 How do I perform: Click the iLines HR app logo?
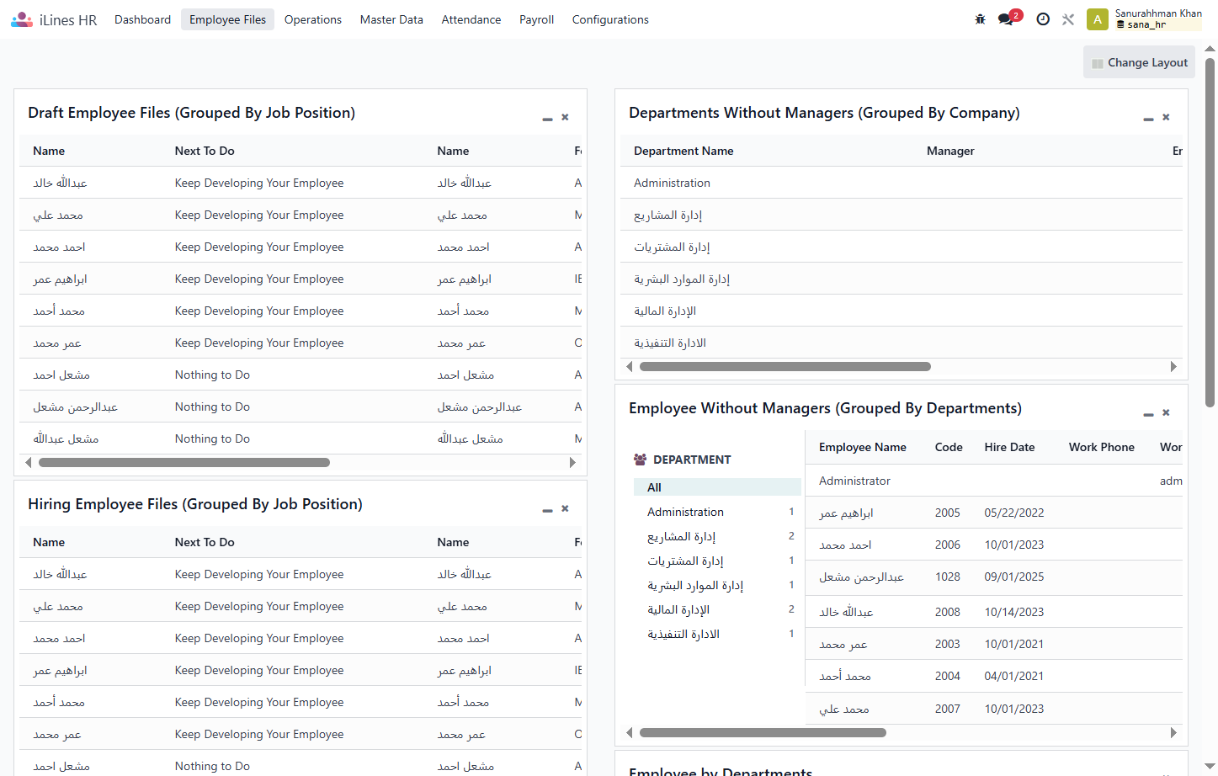pyautogui.click(x=22, y=19)
